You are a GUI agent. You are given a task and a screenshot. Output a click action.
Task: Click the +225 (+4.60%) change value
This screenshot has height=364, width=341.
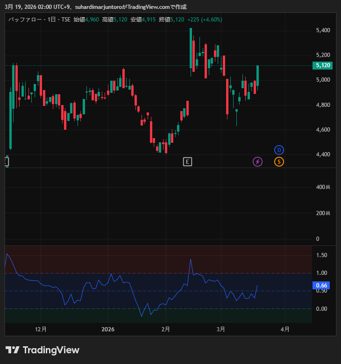(x=205, y=20)
